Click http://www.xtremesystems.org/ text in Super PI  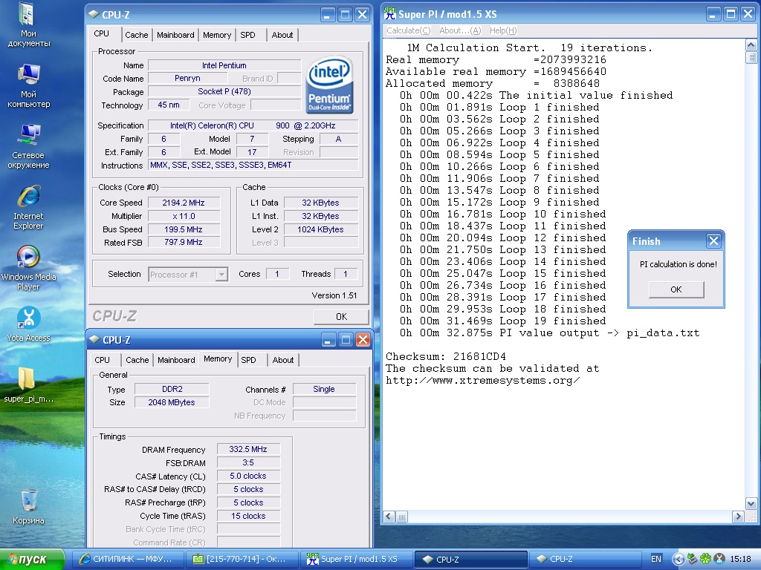tap(482, 381)
